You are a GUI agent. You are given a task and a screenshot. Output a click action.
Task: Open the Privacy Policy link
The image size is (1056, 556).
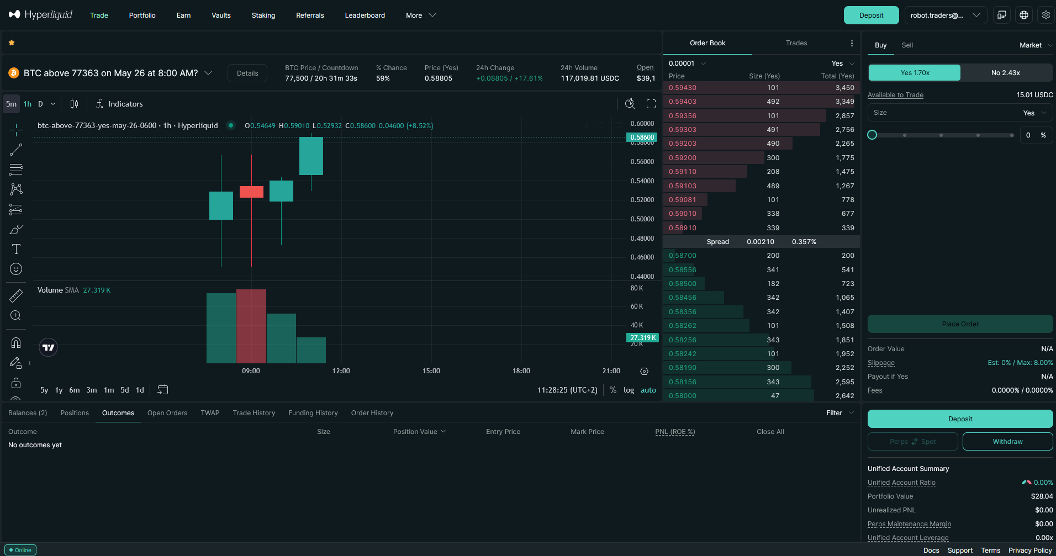coord(1030,550)
